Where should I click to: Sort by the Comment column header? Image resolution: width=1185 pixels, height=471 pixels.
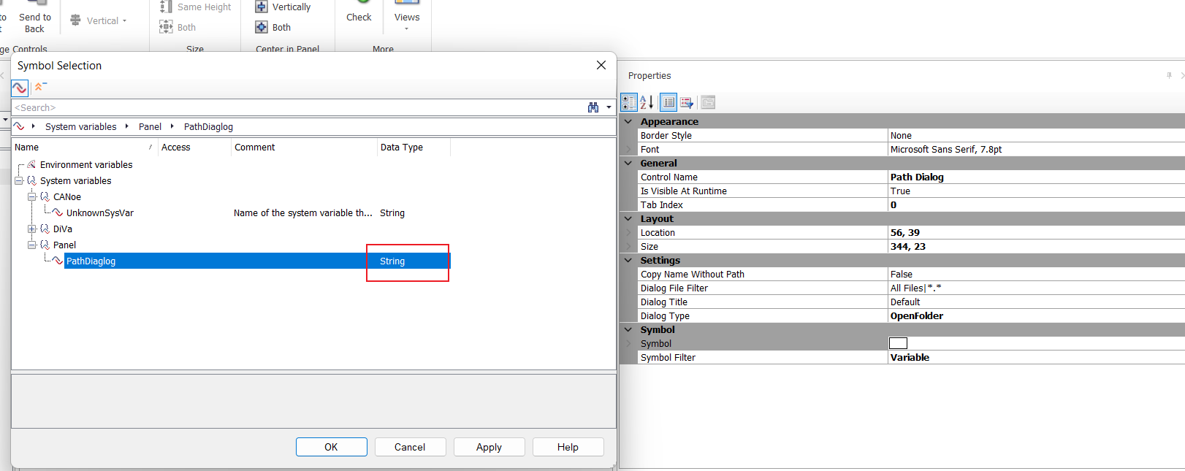pyautogui.click(x=304, y=147)
